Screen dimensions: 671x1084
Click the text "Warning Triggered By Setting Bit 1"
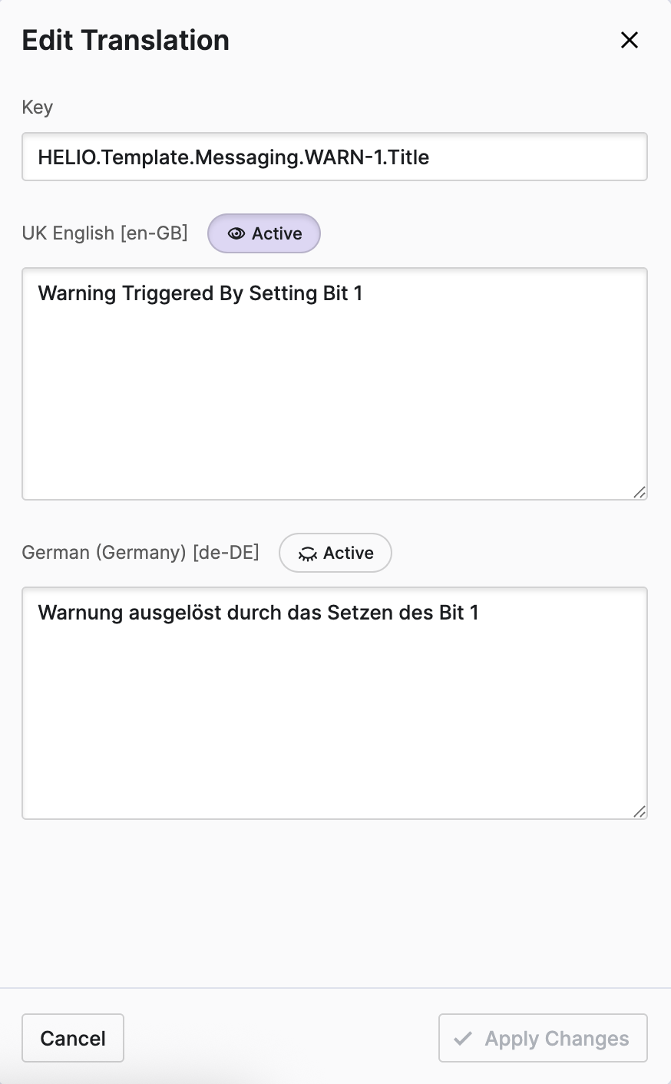click(200, 293)
